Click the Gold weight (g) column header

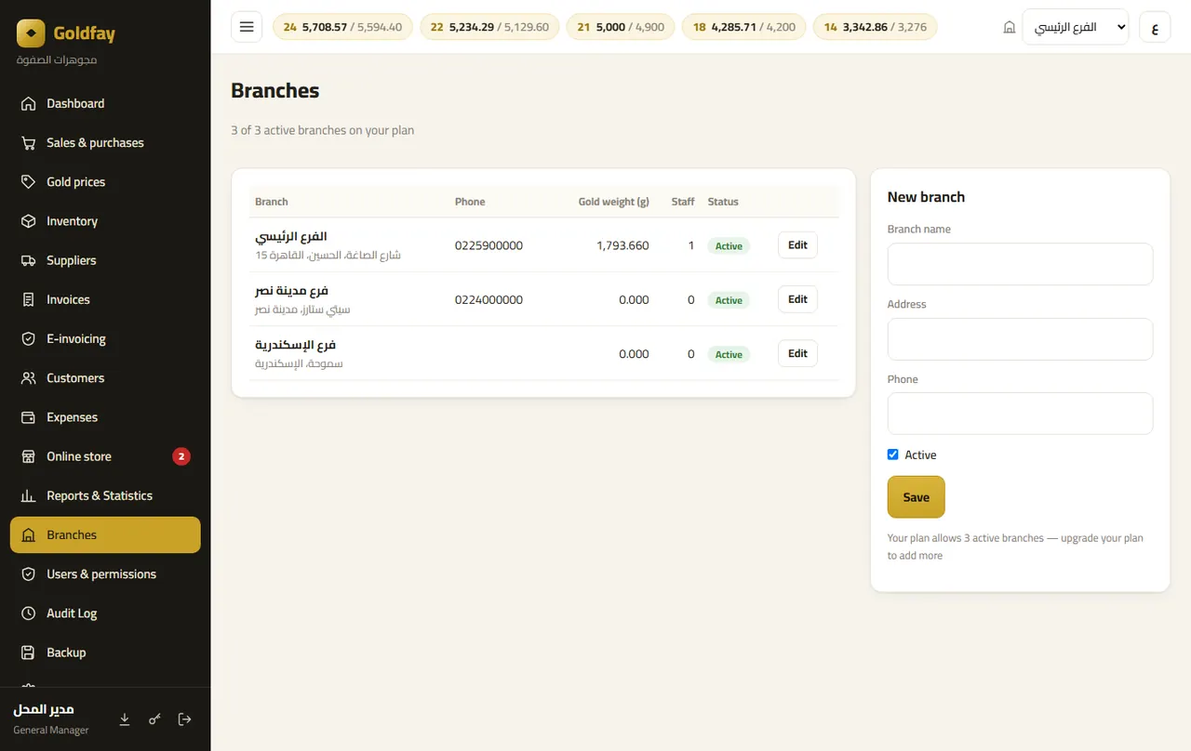[613, 202]
